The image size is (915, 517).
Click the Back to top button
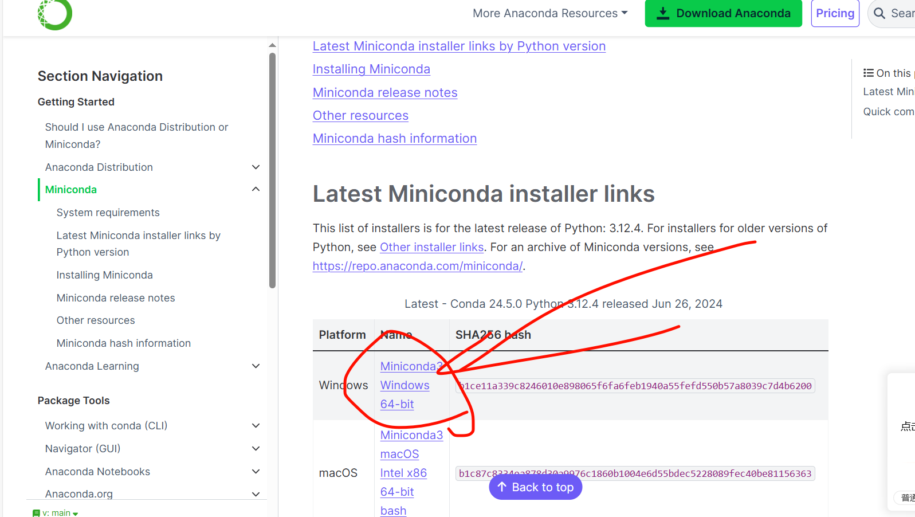tap(536, 487)
